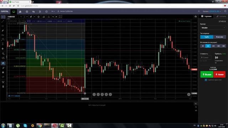Select the measure tool in left sidebar
This screenshot has width=228, height=128.
point(3,58)
